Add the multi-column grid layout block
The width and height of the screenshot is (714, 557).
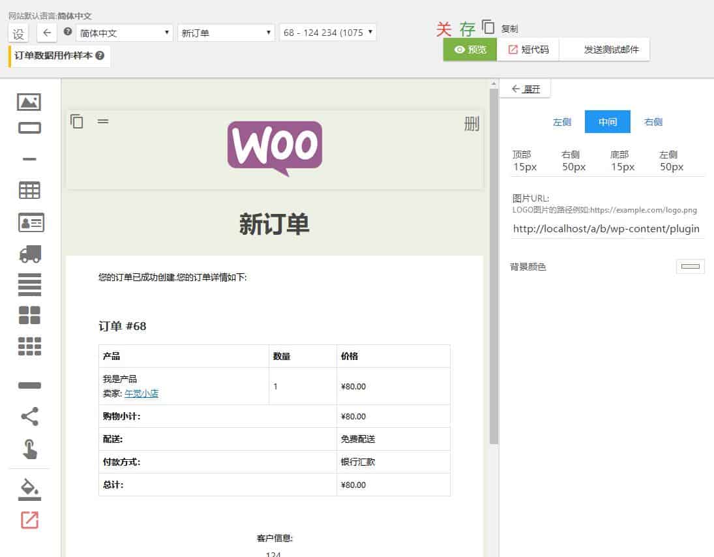(x=29, y=346)
